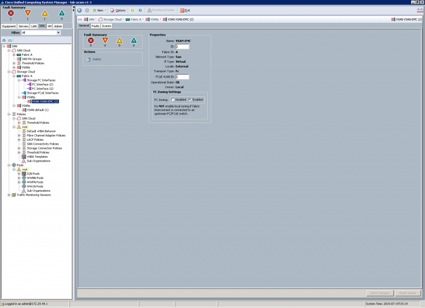Click the Forward navigation circle in the toolbar
425x308 pixels.
(x=87, y=10)
